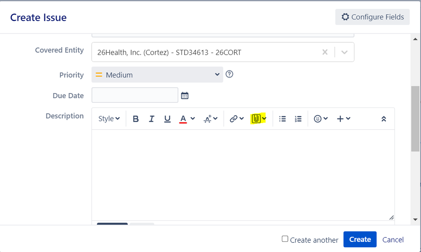Click the highlighted attachment paperclip icon
This screenshot has height=252, width=421.
tap(256, 118)
